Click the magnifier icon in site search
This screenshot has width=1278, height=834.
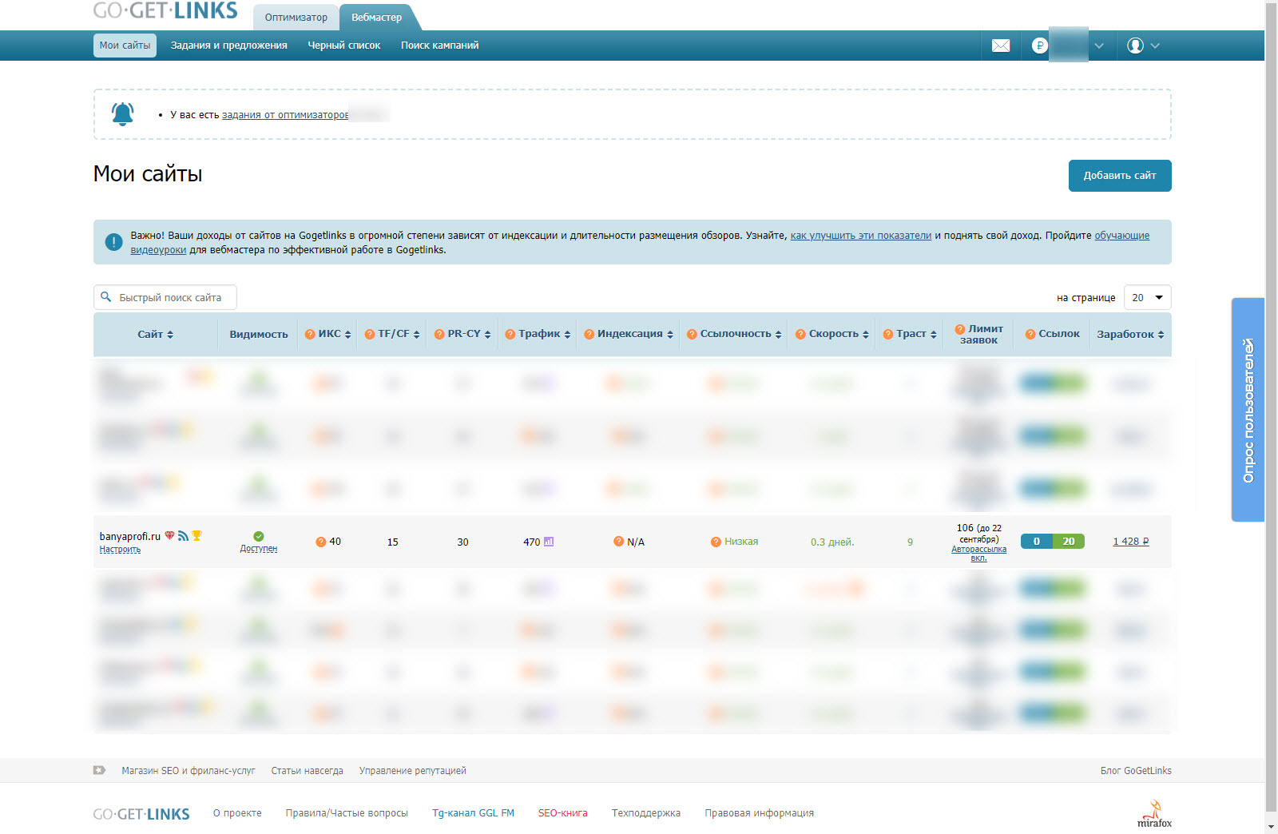click(x=105, y=296)
